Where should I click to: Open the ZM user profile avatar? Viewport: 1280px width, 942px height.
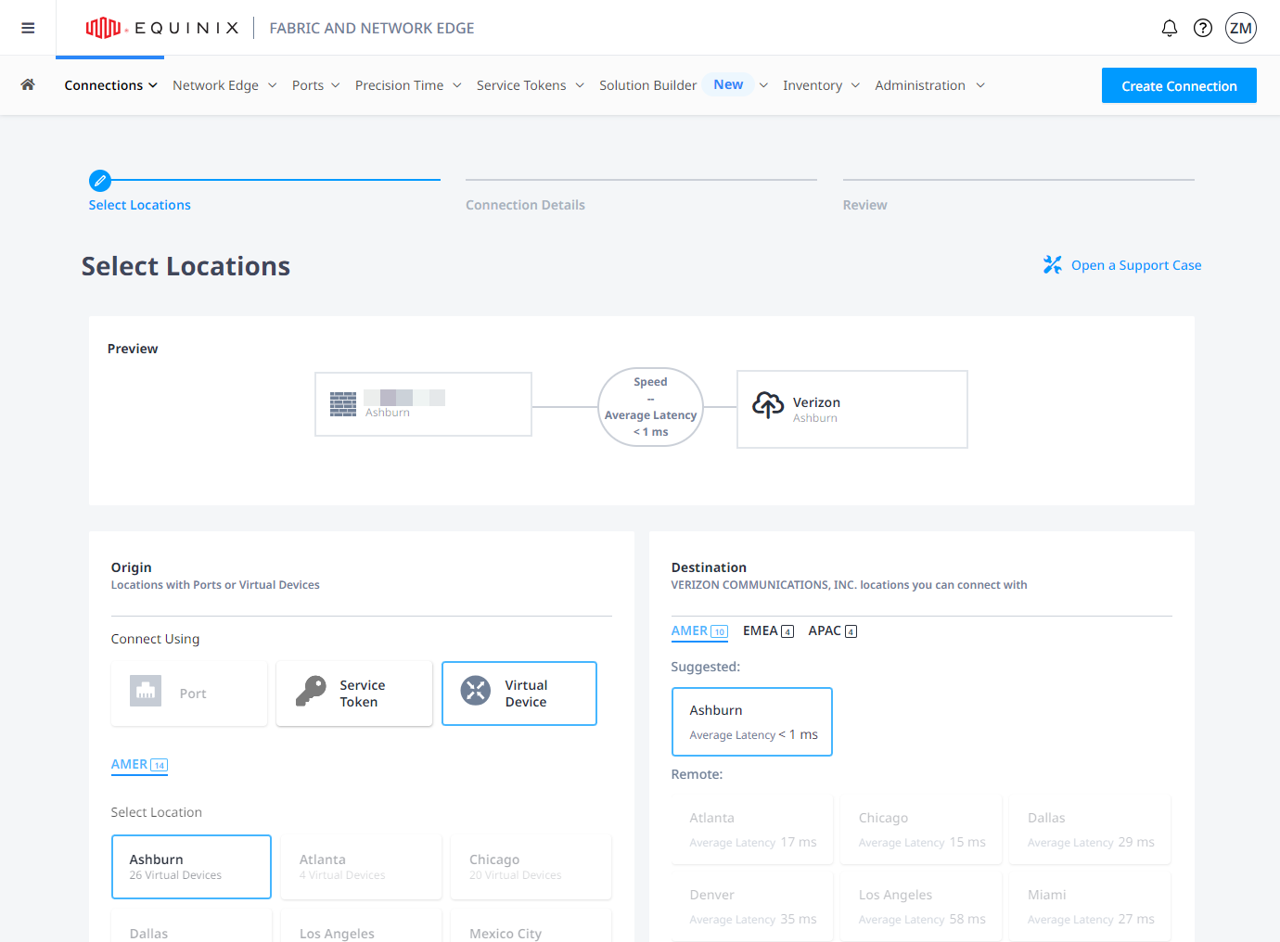pyautogui.click(x=1241, y=28)
